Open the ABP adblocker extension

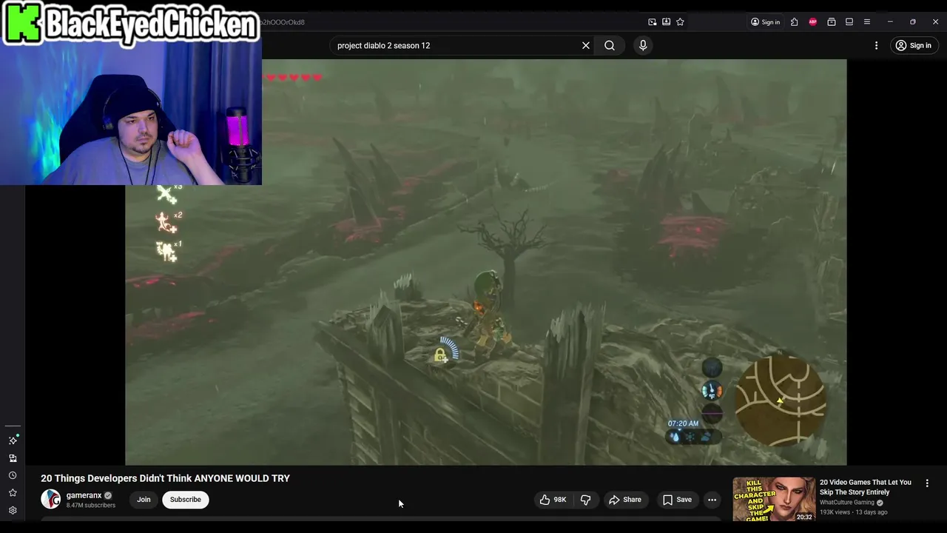click(813, 22)
